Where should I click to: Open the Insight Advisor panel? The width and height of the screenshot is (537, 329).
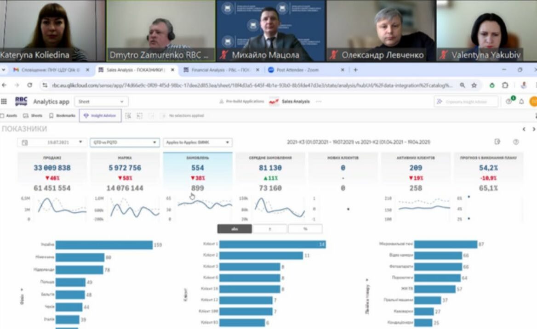tap(100, 116)
